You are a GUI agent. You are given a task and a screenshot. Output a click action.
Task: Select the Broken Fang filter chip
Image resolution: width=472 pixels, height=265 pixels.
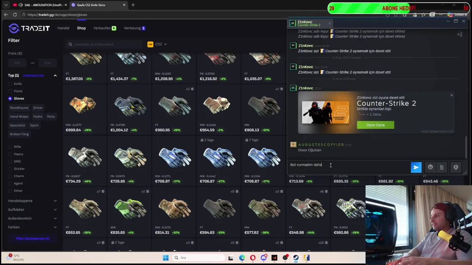pyautogui.click(x=19, y=134)
